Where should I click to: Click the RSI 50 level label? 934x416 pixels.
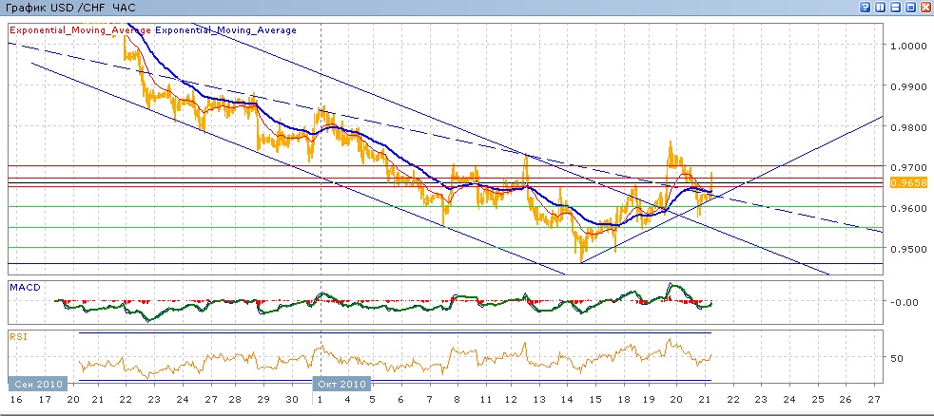[x=896, y=358]
